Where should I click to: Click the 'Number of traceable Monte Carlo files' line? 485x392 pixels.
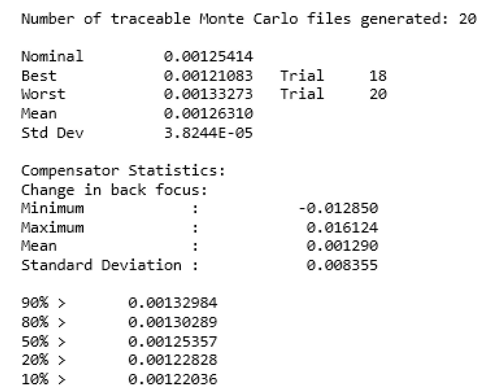(x=248, y=19)
